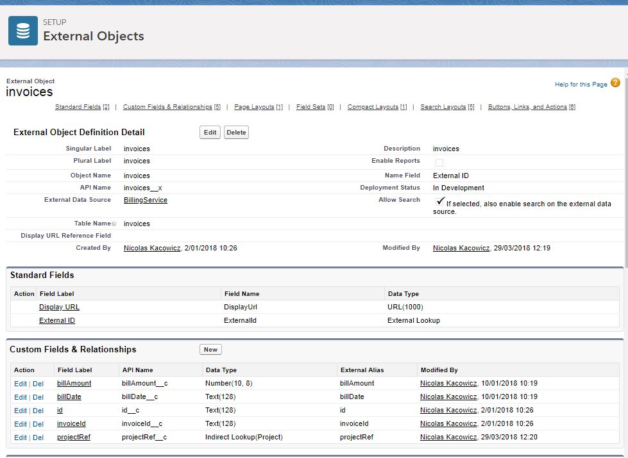Click New custom field button
The image size is (628, 458).
[x=210, y=350]
